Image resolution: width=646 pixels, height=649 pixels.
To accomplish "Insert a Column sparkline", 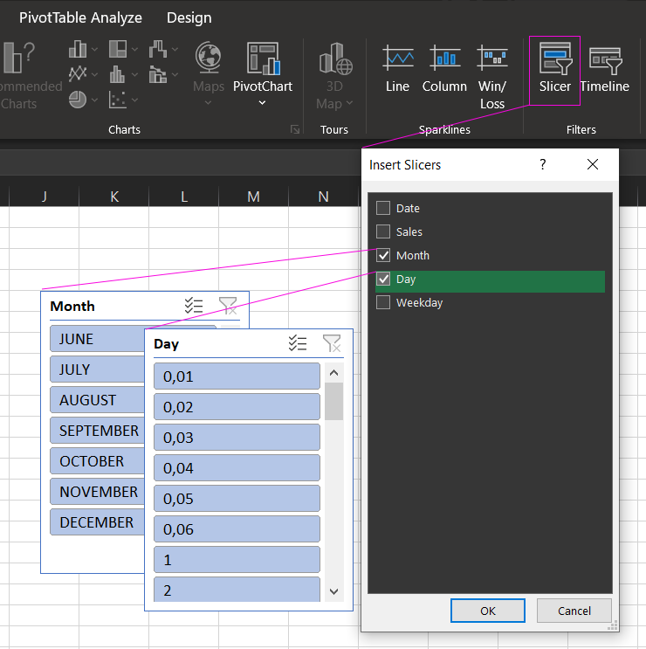I will pos(444,70).
